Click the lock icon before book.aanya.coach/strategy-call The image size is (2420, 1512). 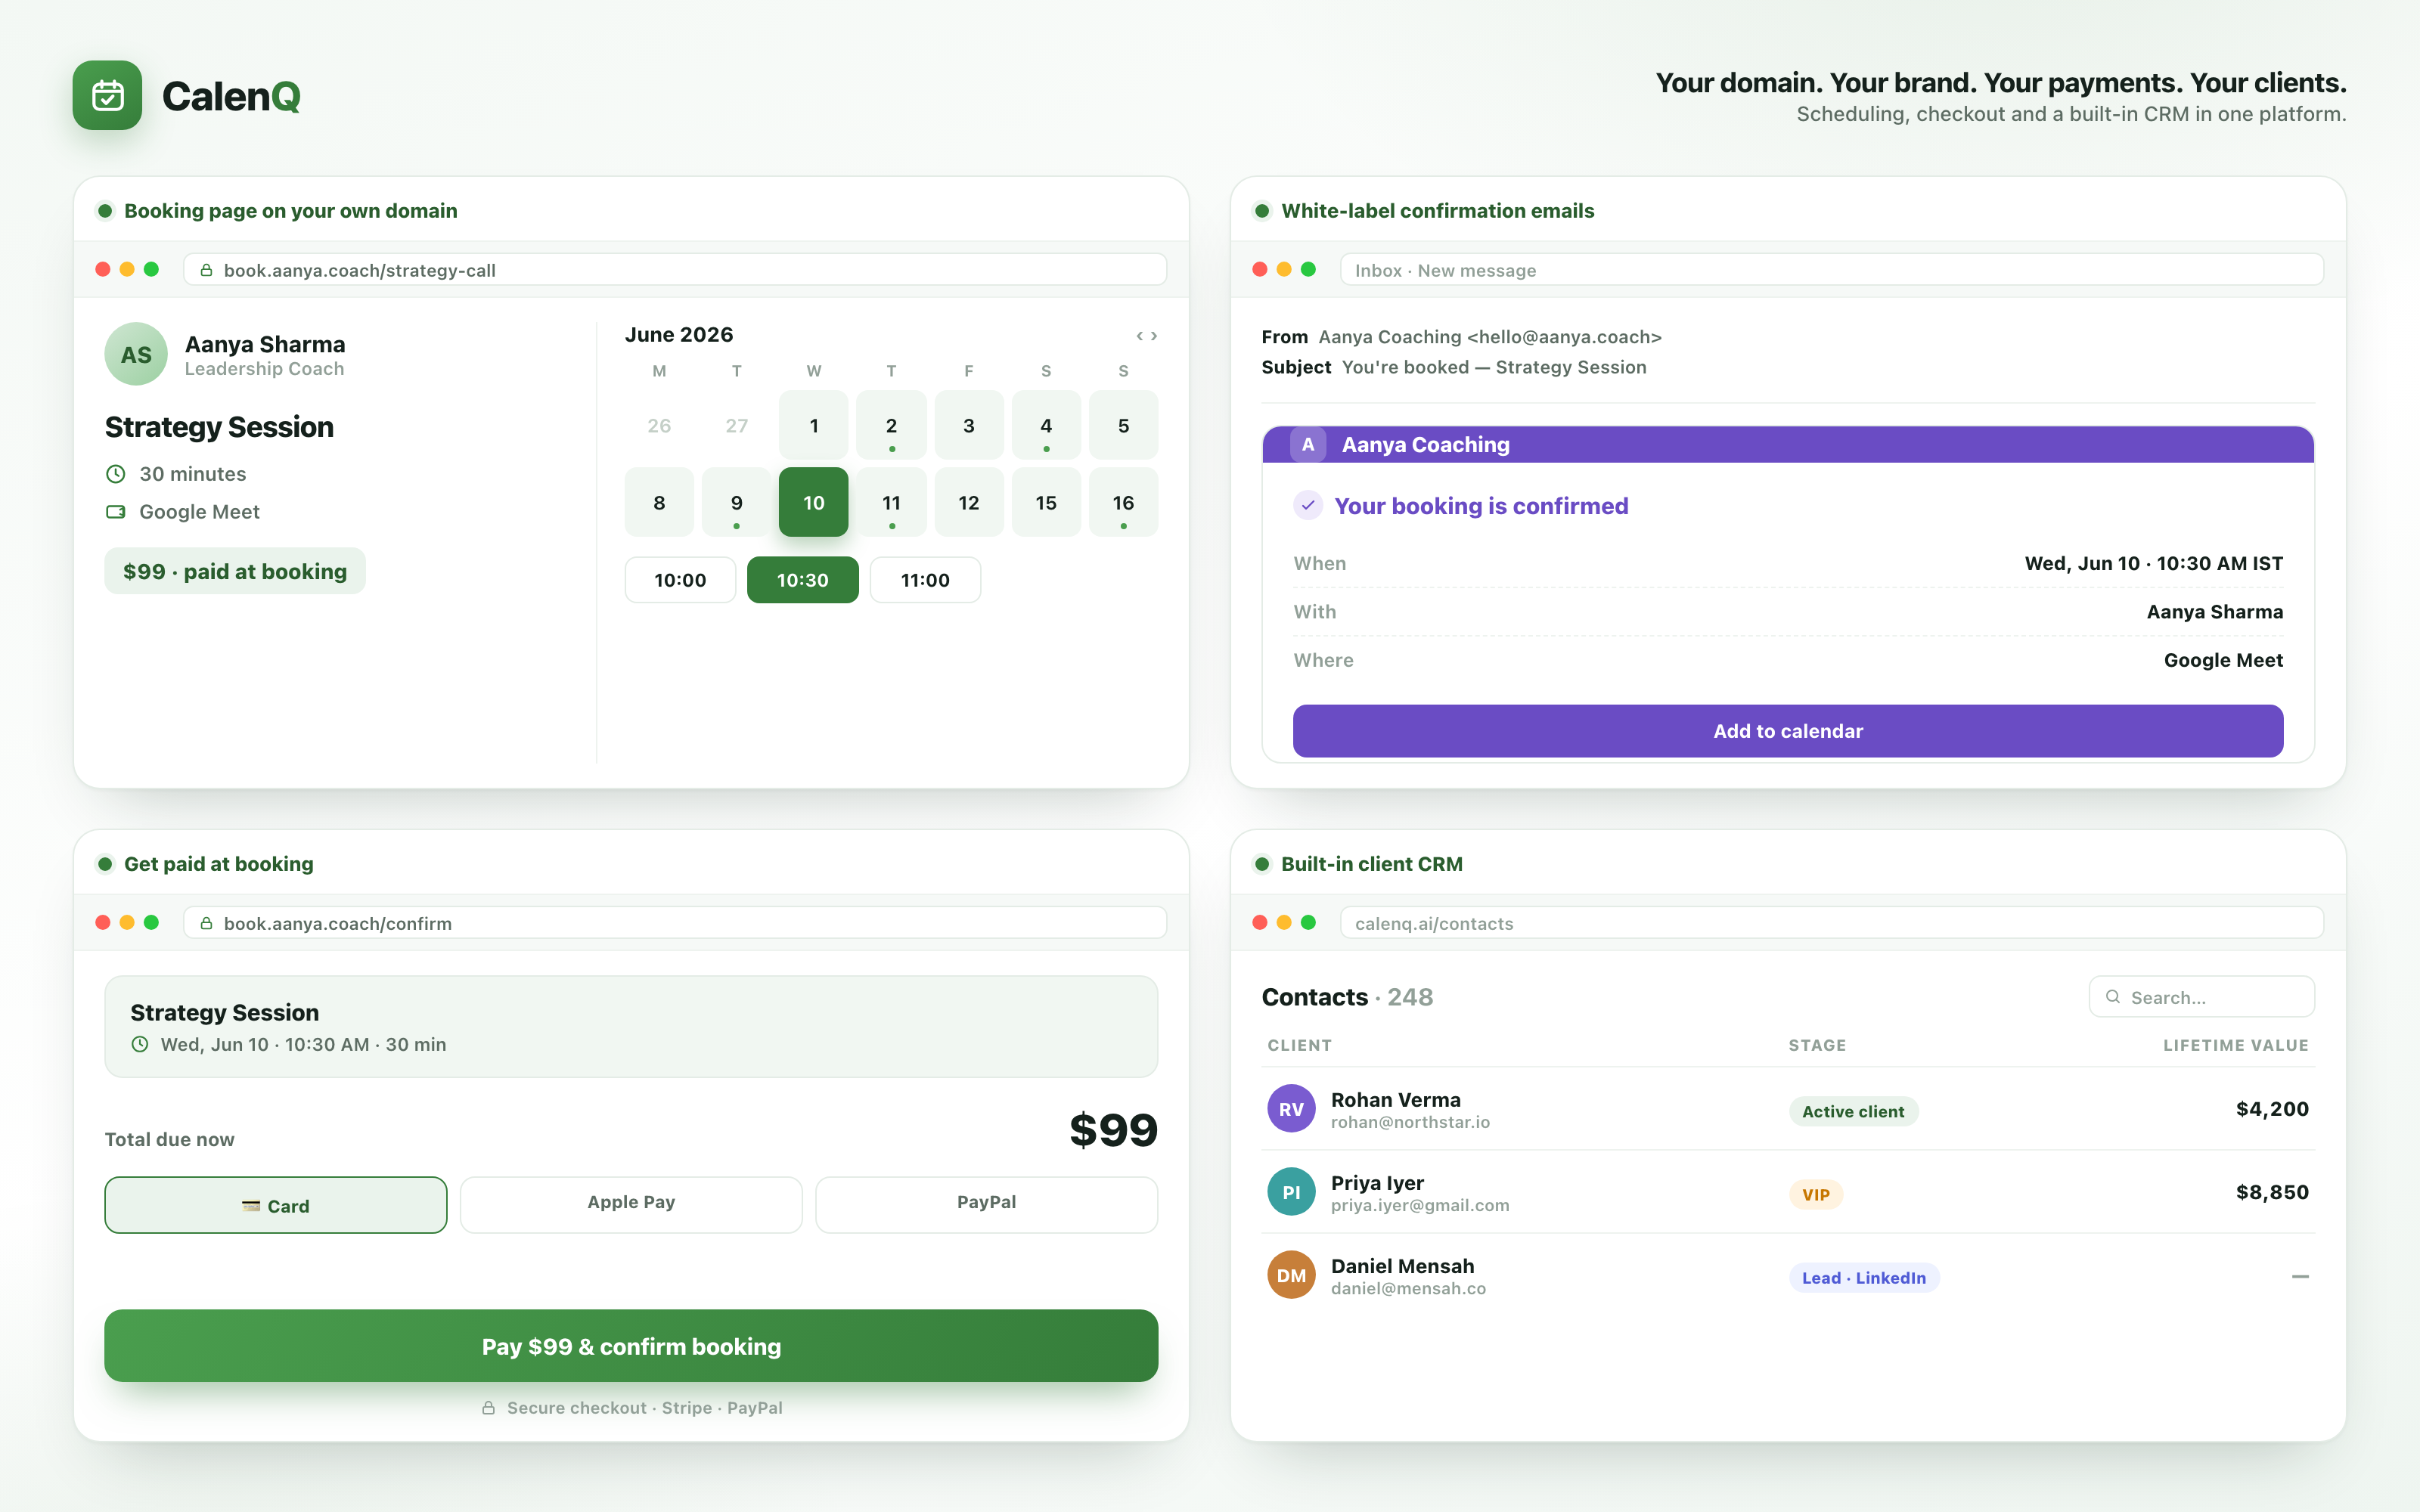pos(206,270)
